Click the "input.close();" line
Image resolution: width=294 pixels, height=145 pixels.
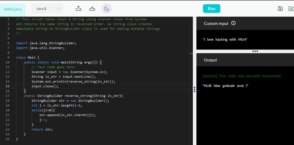pyautogui.click(x=45, y=86)
